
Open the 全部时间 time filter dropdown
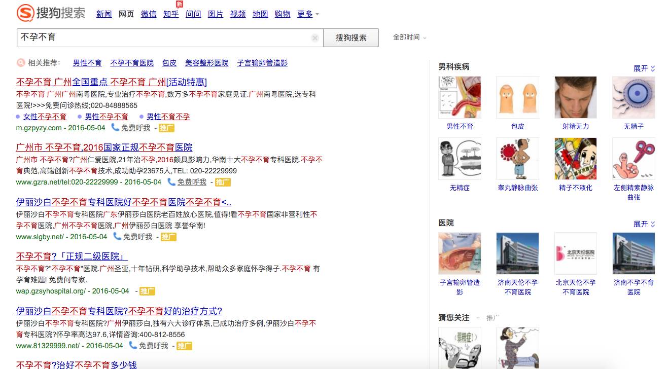click(x=410, y=38)
